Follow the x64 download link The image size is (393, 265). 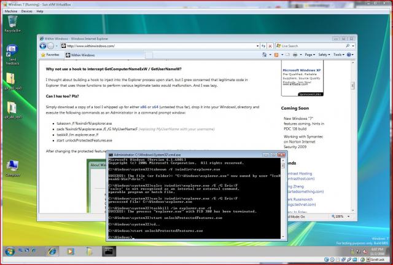point(155,107)
